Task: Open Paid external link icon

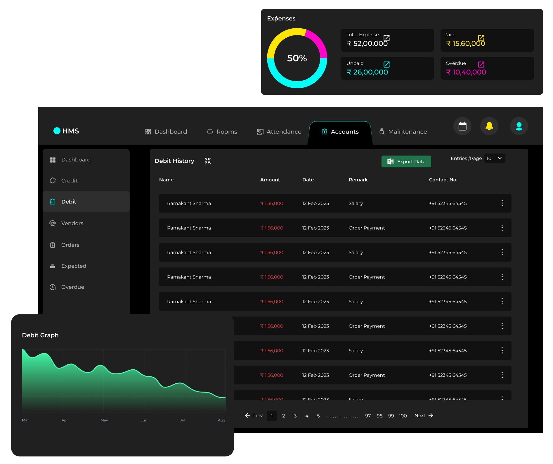Action: [x=481, y=38]
